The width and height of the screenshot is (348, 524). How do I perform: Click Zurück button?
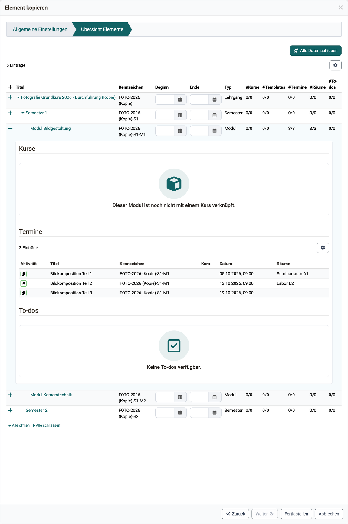coord(235,514)
